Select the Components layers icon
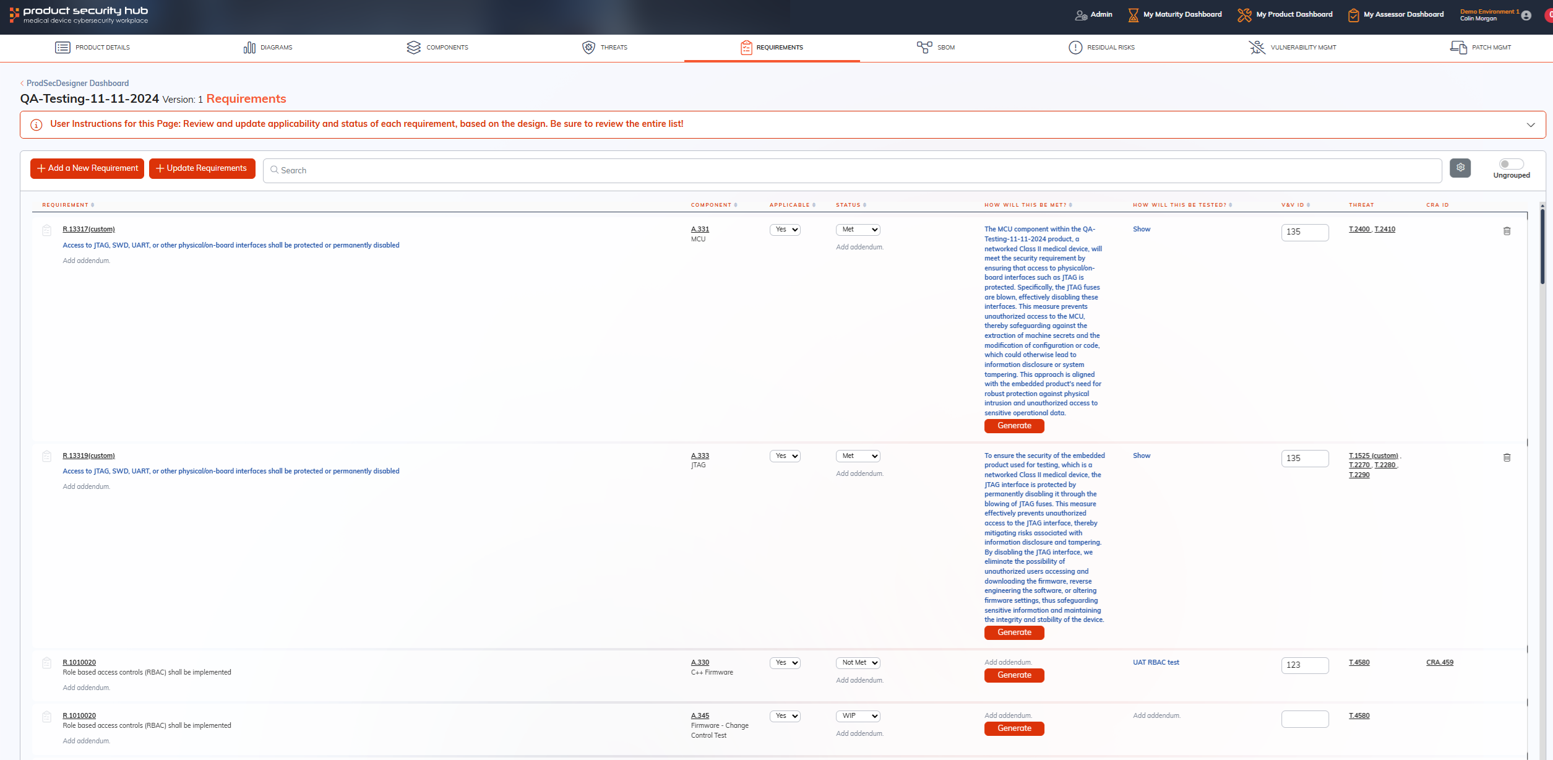Viewport: 1553px width, 760px height. tap(414, 46)
